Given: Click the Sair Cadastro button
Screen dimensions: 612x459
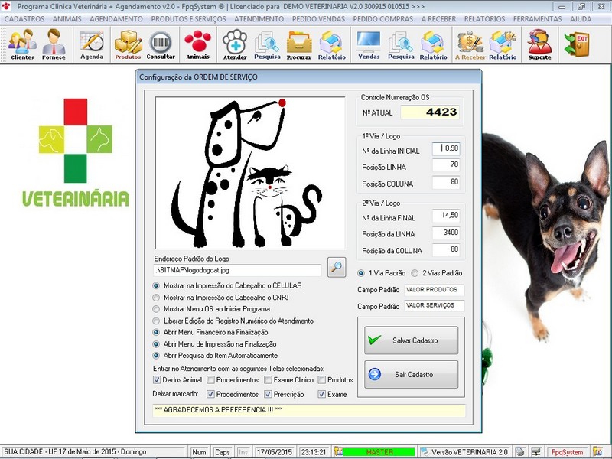Looking at the screenshot, I should (411, 374).
